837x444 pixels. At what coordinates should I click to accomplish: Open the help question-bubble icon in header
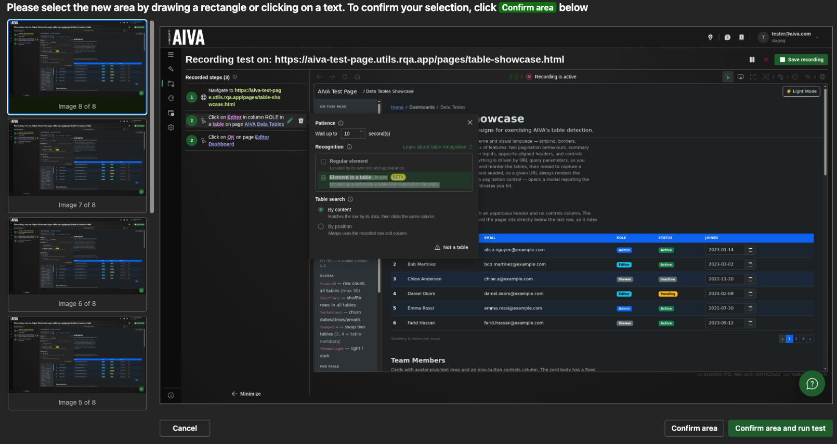pyautogui.click(x=727, y=37)
